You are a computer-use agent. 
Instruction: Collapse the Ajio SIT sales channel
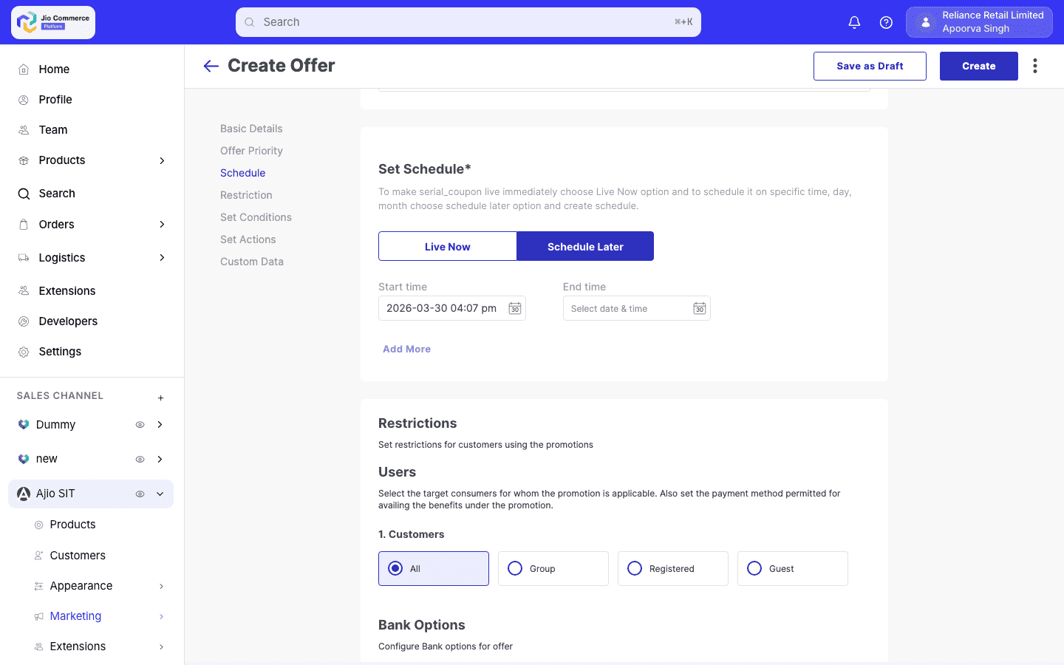click(x=160, y=494)
